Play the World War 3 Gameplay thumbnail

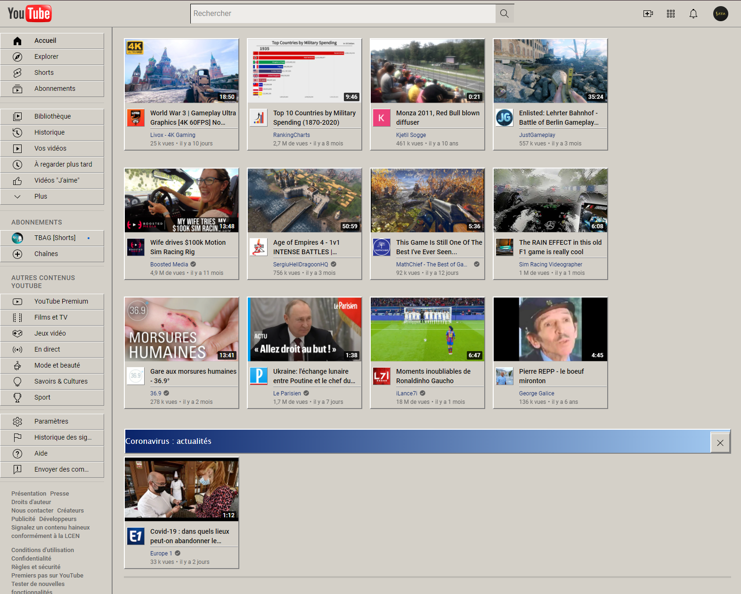[182, 71]
